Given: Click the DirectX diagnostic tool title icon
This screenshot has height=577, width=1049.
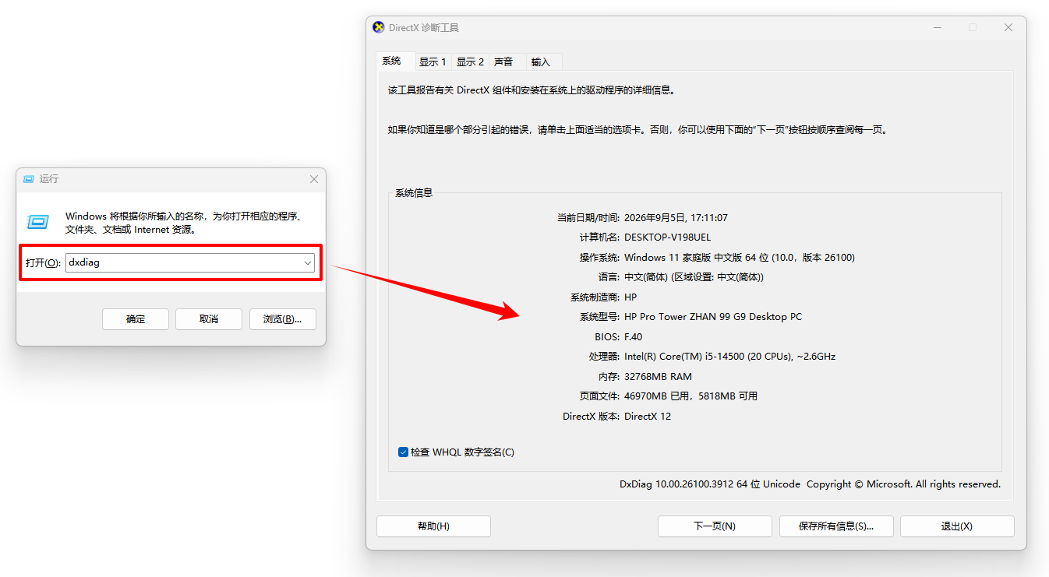Looking at the screenshot, I should point(379,27).
